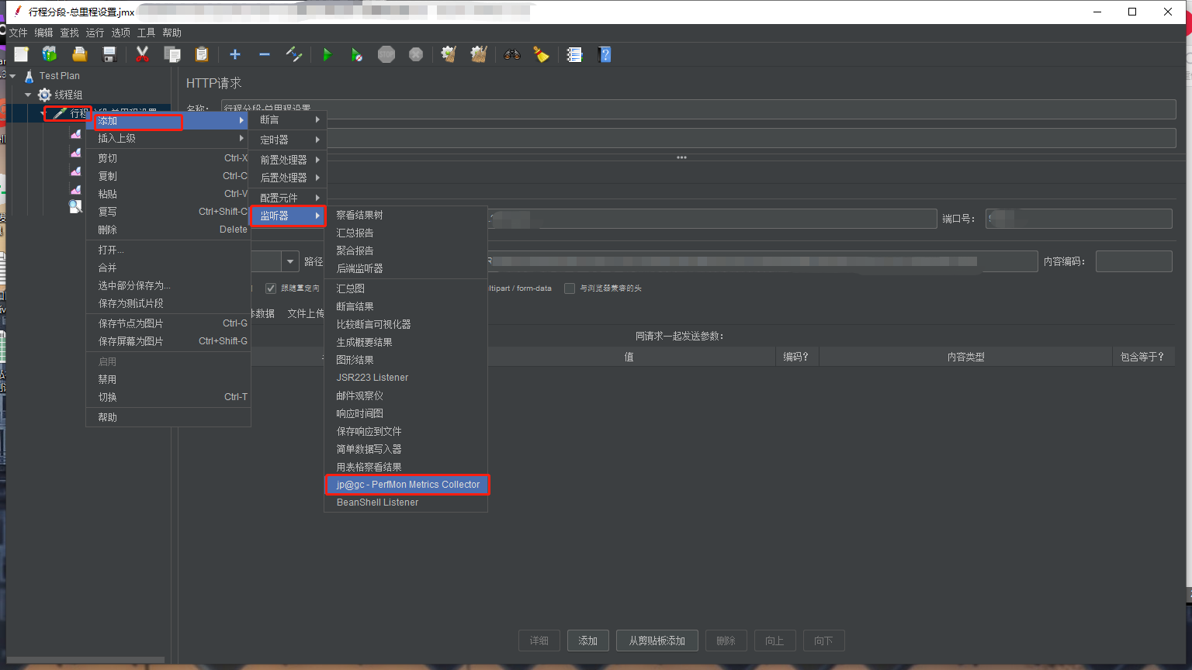Select the magnifier results-tree icon in tree

pos(75,207)
